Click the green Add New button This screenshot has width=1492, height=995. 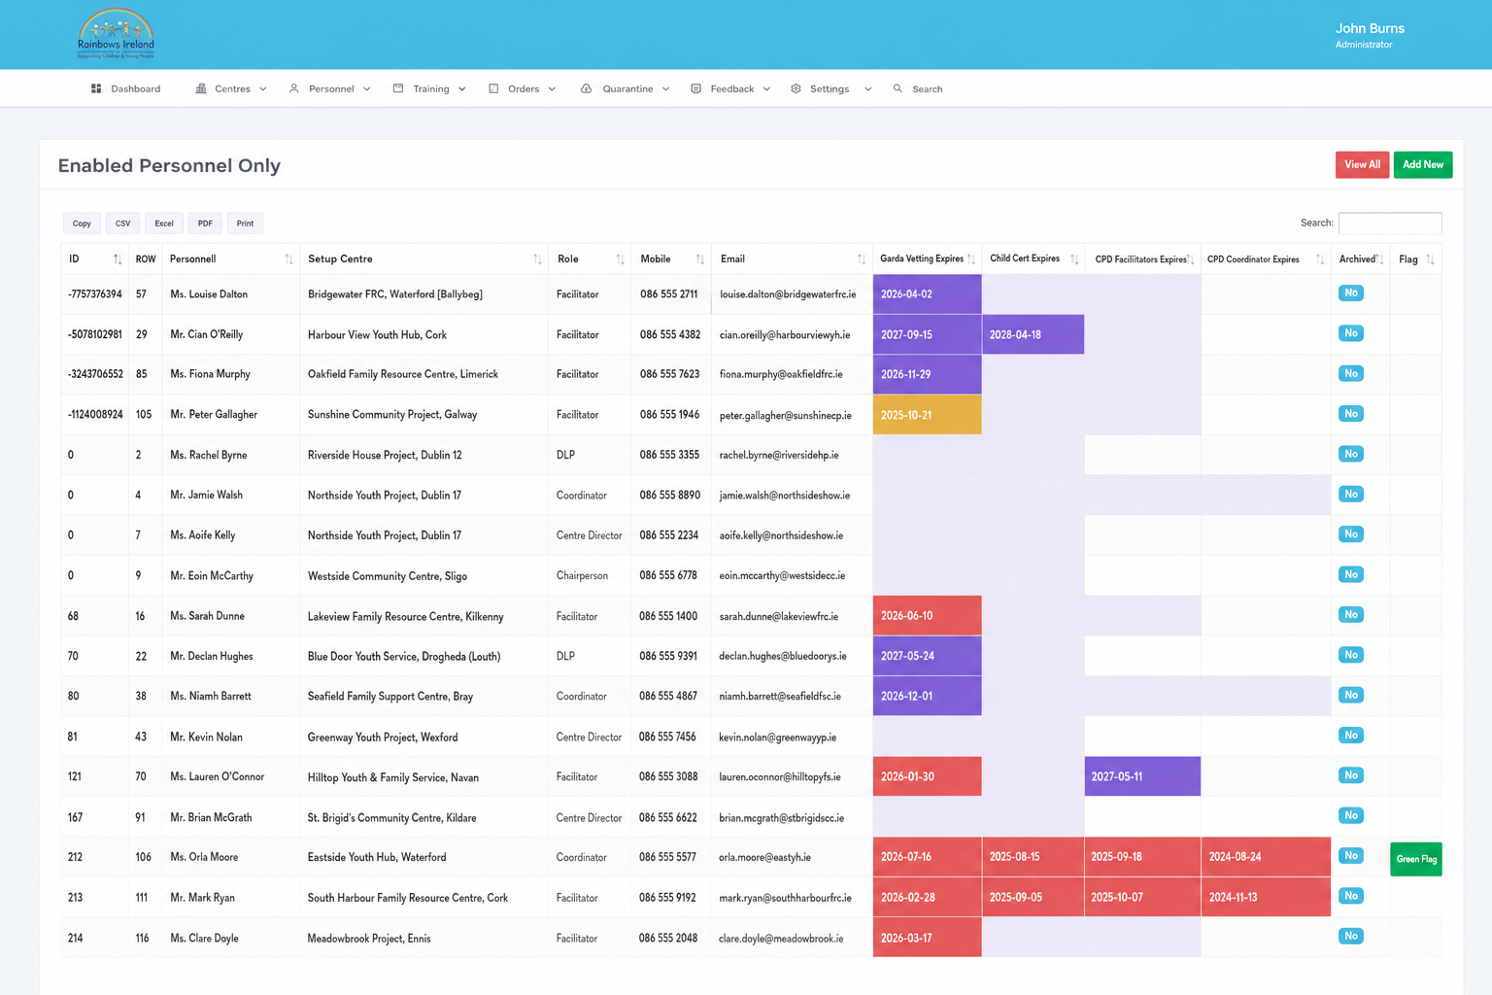pyautogui.click(x=1423, y=165)
